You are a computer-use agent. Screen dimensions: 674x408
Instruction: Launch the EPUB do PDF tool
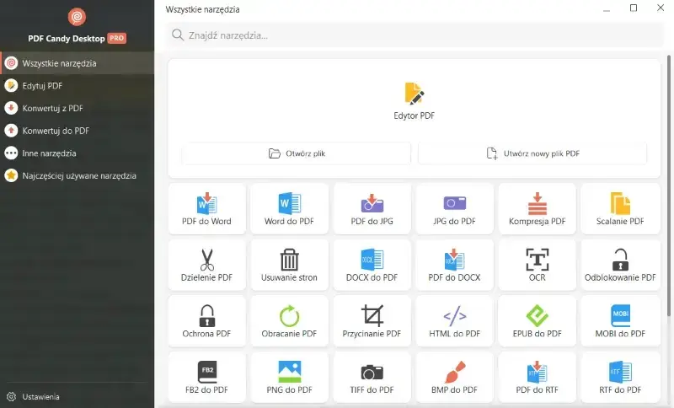click(537, 320)
